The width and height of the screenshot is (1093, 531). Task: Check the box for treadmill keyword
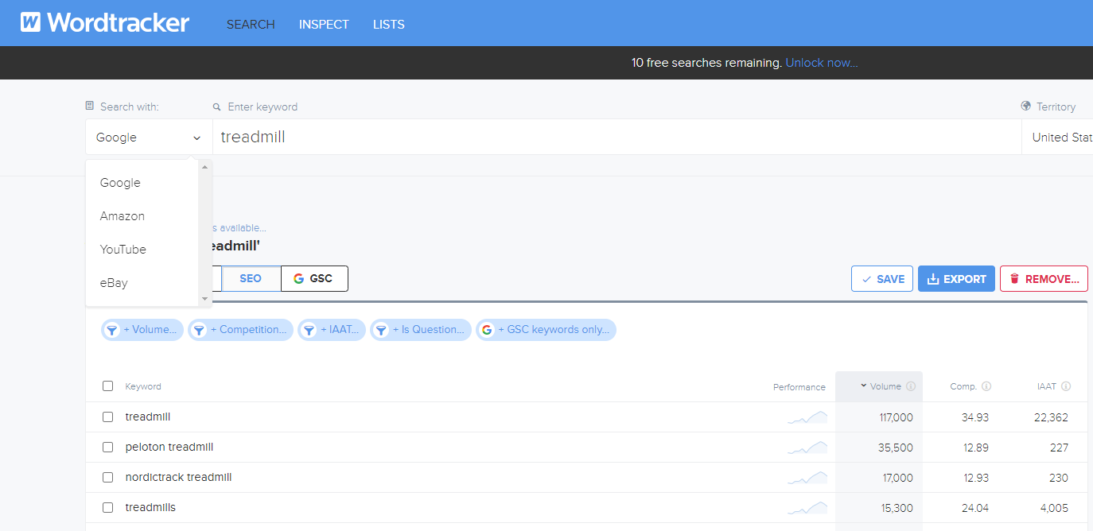(x=108, y=417)
